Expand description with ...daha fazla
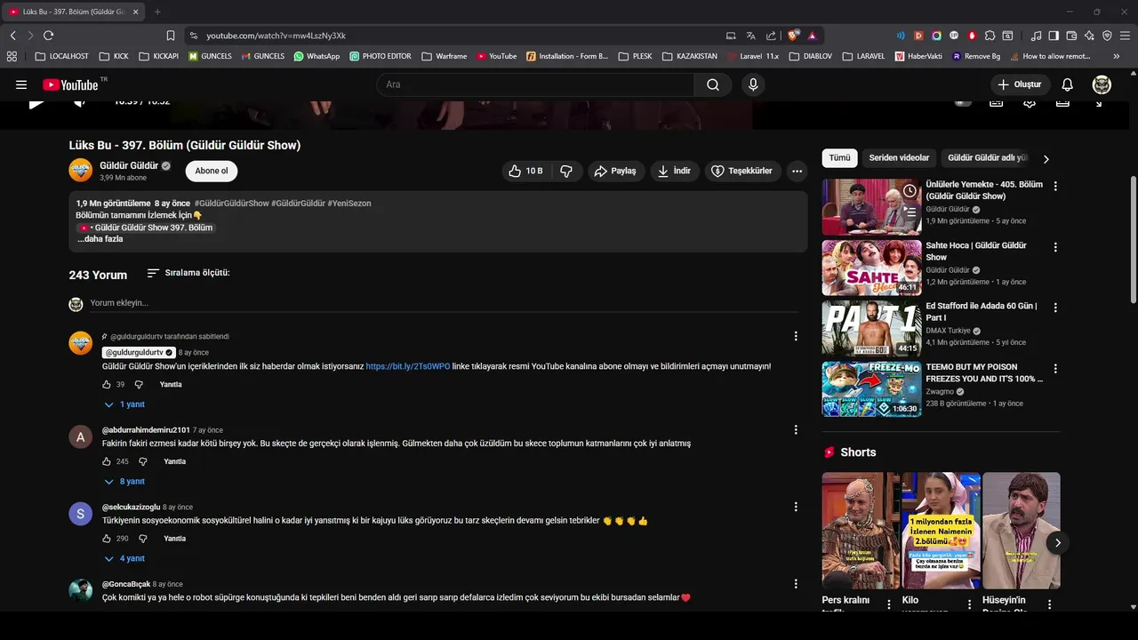The image size is (1138, 640). point(100,239)
